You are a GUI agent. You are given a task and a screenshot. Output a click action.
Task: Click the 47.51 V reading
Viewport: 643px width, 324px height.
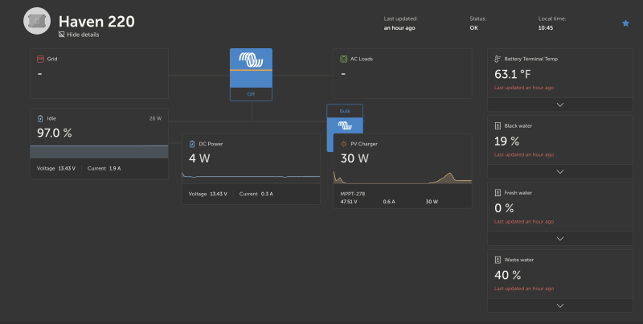pyautogui.click(x=349, y=202)
